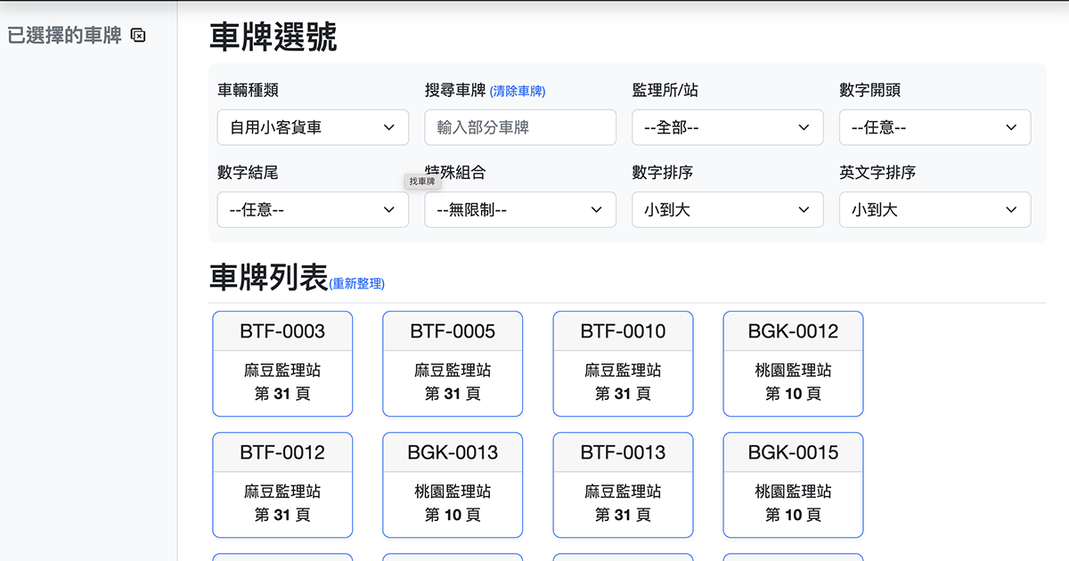
Task: Choose plate BTF-0013 card
Action: click(x=623, y=485)
